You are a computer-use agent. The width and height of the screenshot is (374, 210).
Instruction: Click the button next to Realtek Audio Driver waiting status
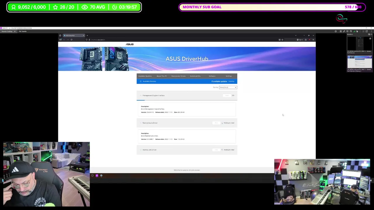tap(216, 123)
